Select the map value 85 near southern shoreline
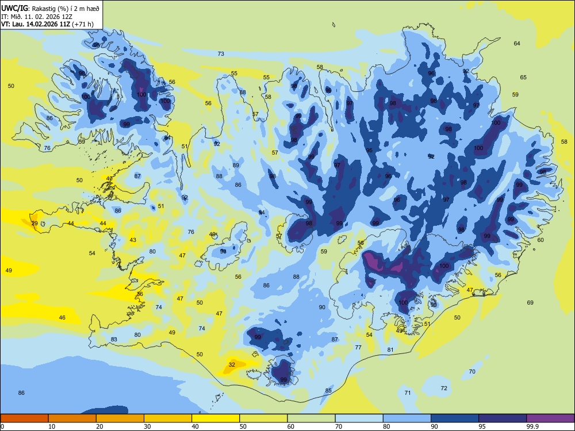 tap(328, 390)
